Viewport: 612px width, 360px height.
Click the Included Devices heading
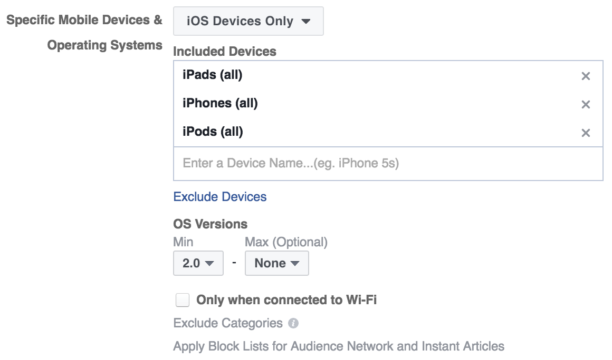coord(225,52)
